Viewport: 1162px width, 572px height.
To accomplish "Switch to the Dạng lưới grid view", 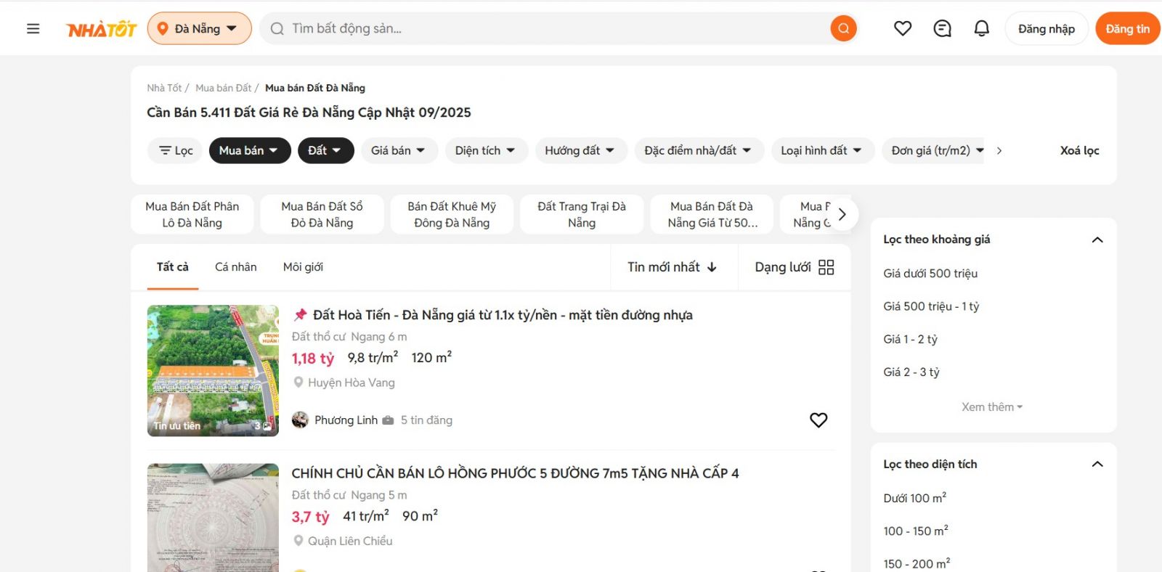I will (x=795, y=267).
